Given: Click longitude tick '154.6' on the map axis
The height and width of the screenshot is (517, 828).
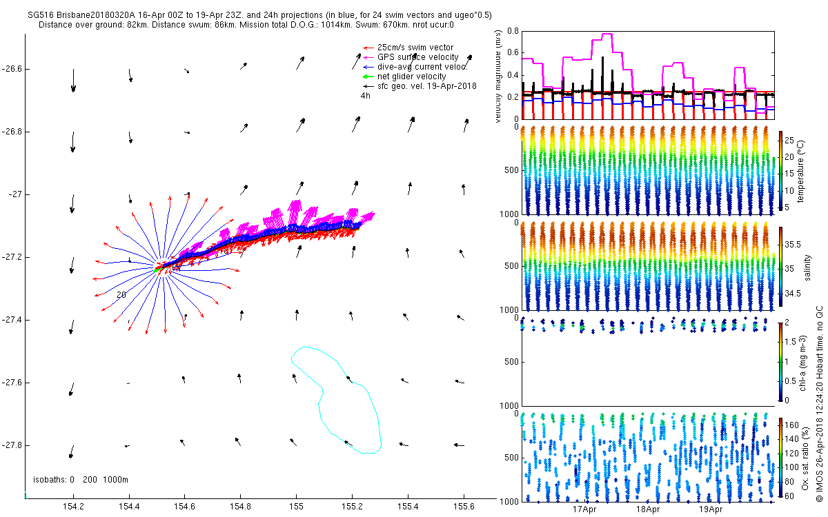Looking at the screenshot, I should [184, 507].
